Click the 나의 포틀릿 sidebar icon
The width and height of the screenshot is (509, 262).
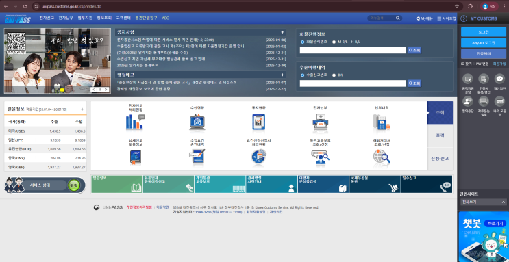click(x=499, y=101)
